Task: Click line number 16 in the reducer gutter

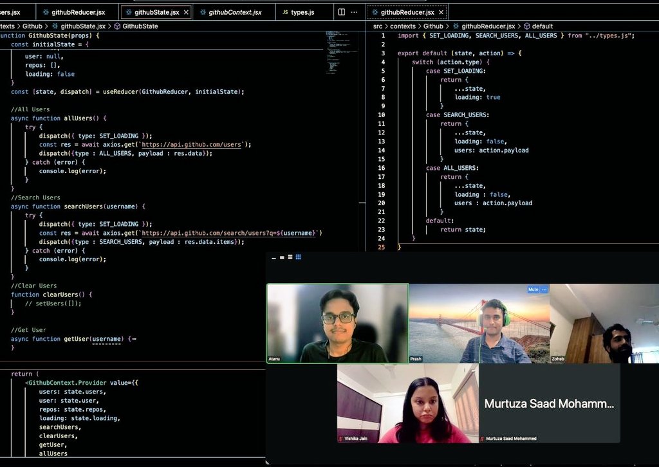Action: coord(381,168)
